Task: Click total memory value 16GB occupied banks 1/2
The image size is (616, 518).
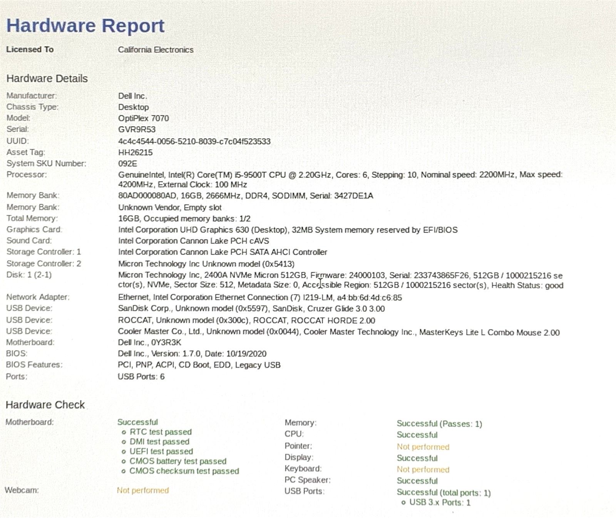Action: click(184, 218)
